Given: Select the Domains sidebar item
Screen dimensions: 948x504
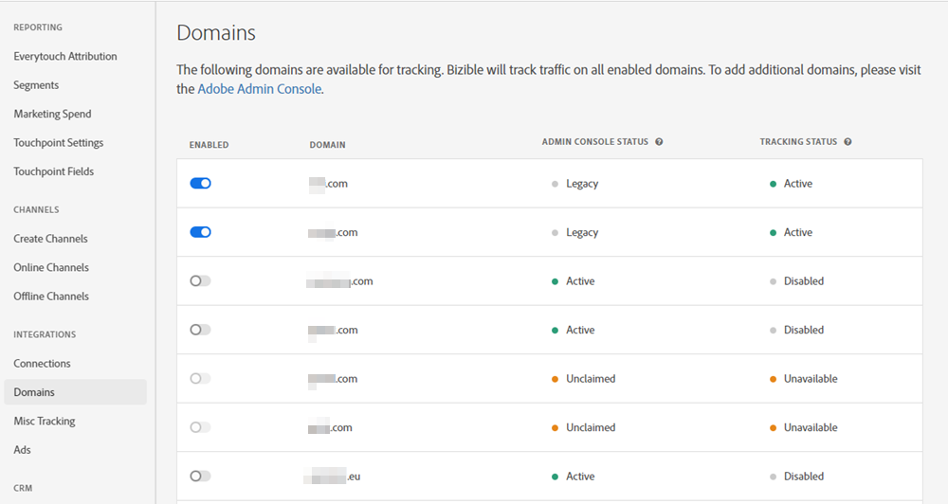Looking at the screenshot, I should point(34,392).
